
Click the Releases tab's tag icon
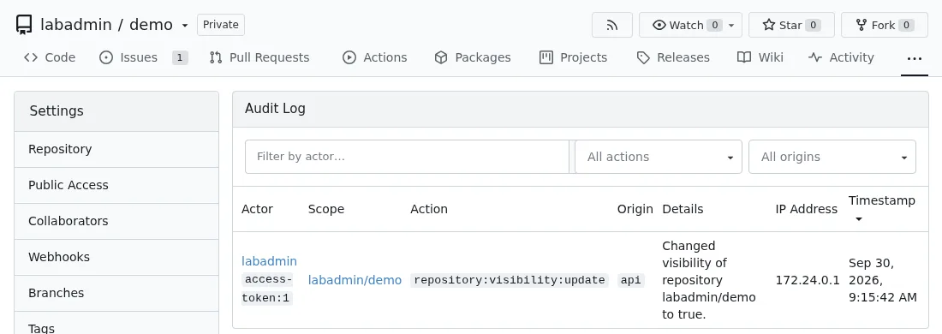click(x=643, y=57)
